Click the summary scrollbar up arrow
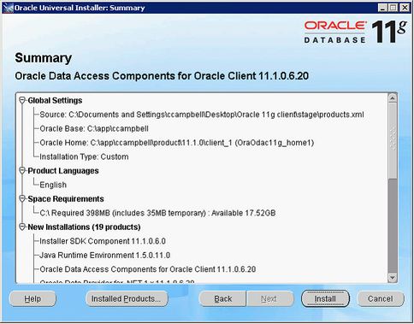414x324 pixels. [x=393, y=98]
